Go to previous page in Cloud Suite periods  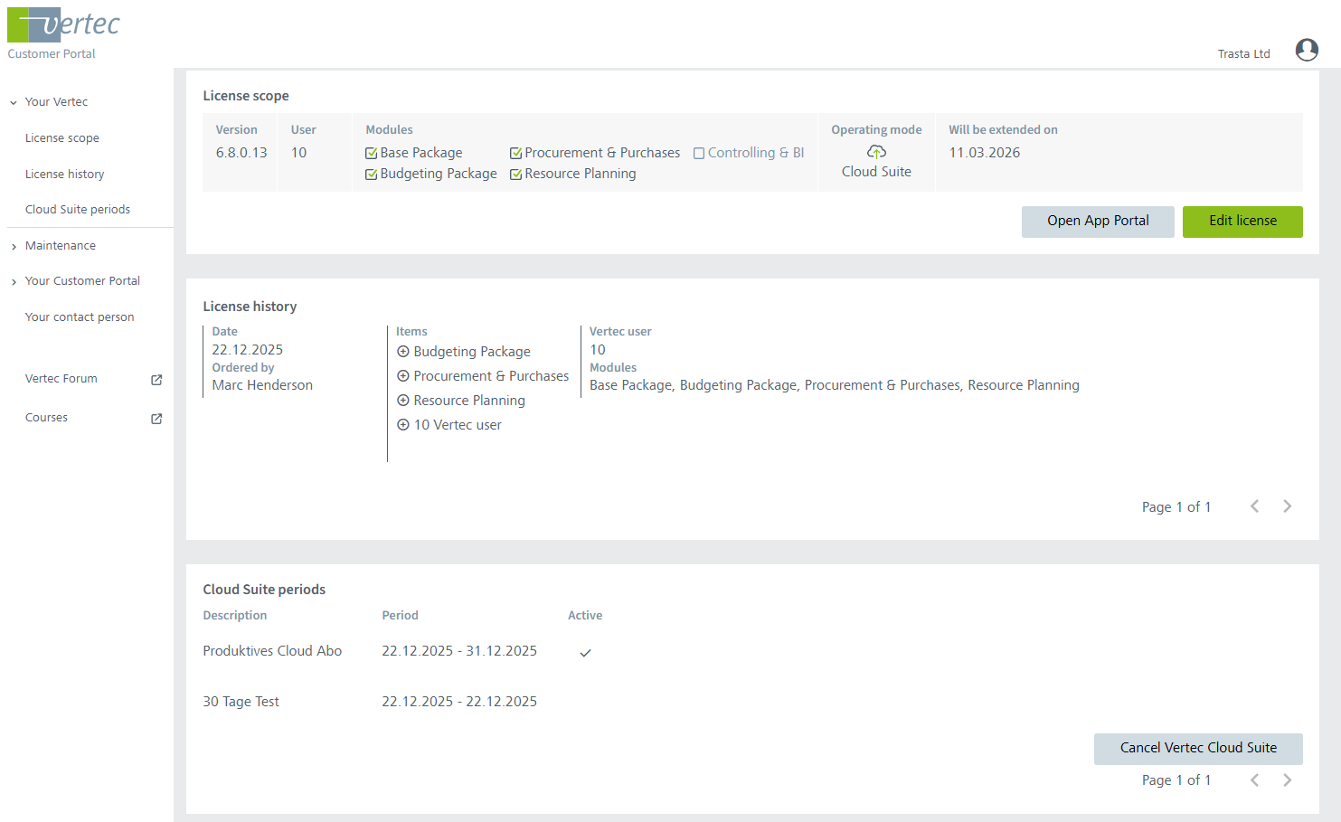coord(1254,780)
